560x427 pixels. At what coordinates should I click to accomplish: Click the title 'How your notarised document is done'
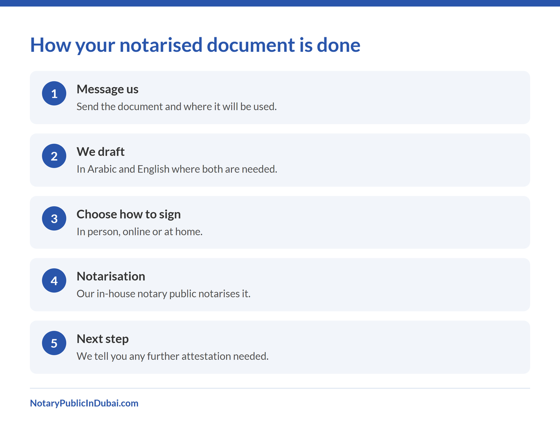(x=195, y=45)
